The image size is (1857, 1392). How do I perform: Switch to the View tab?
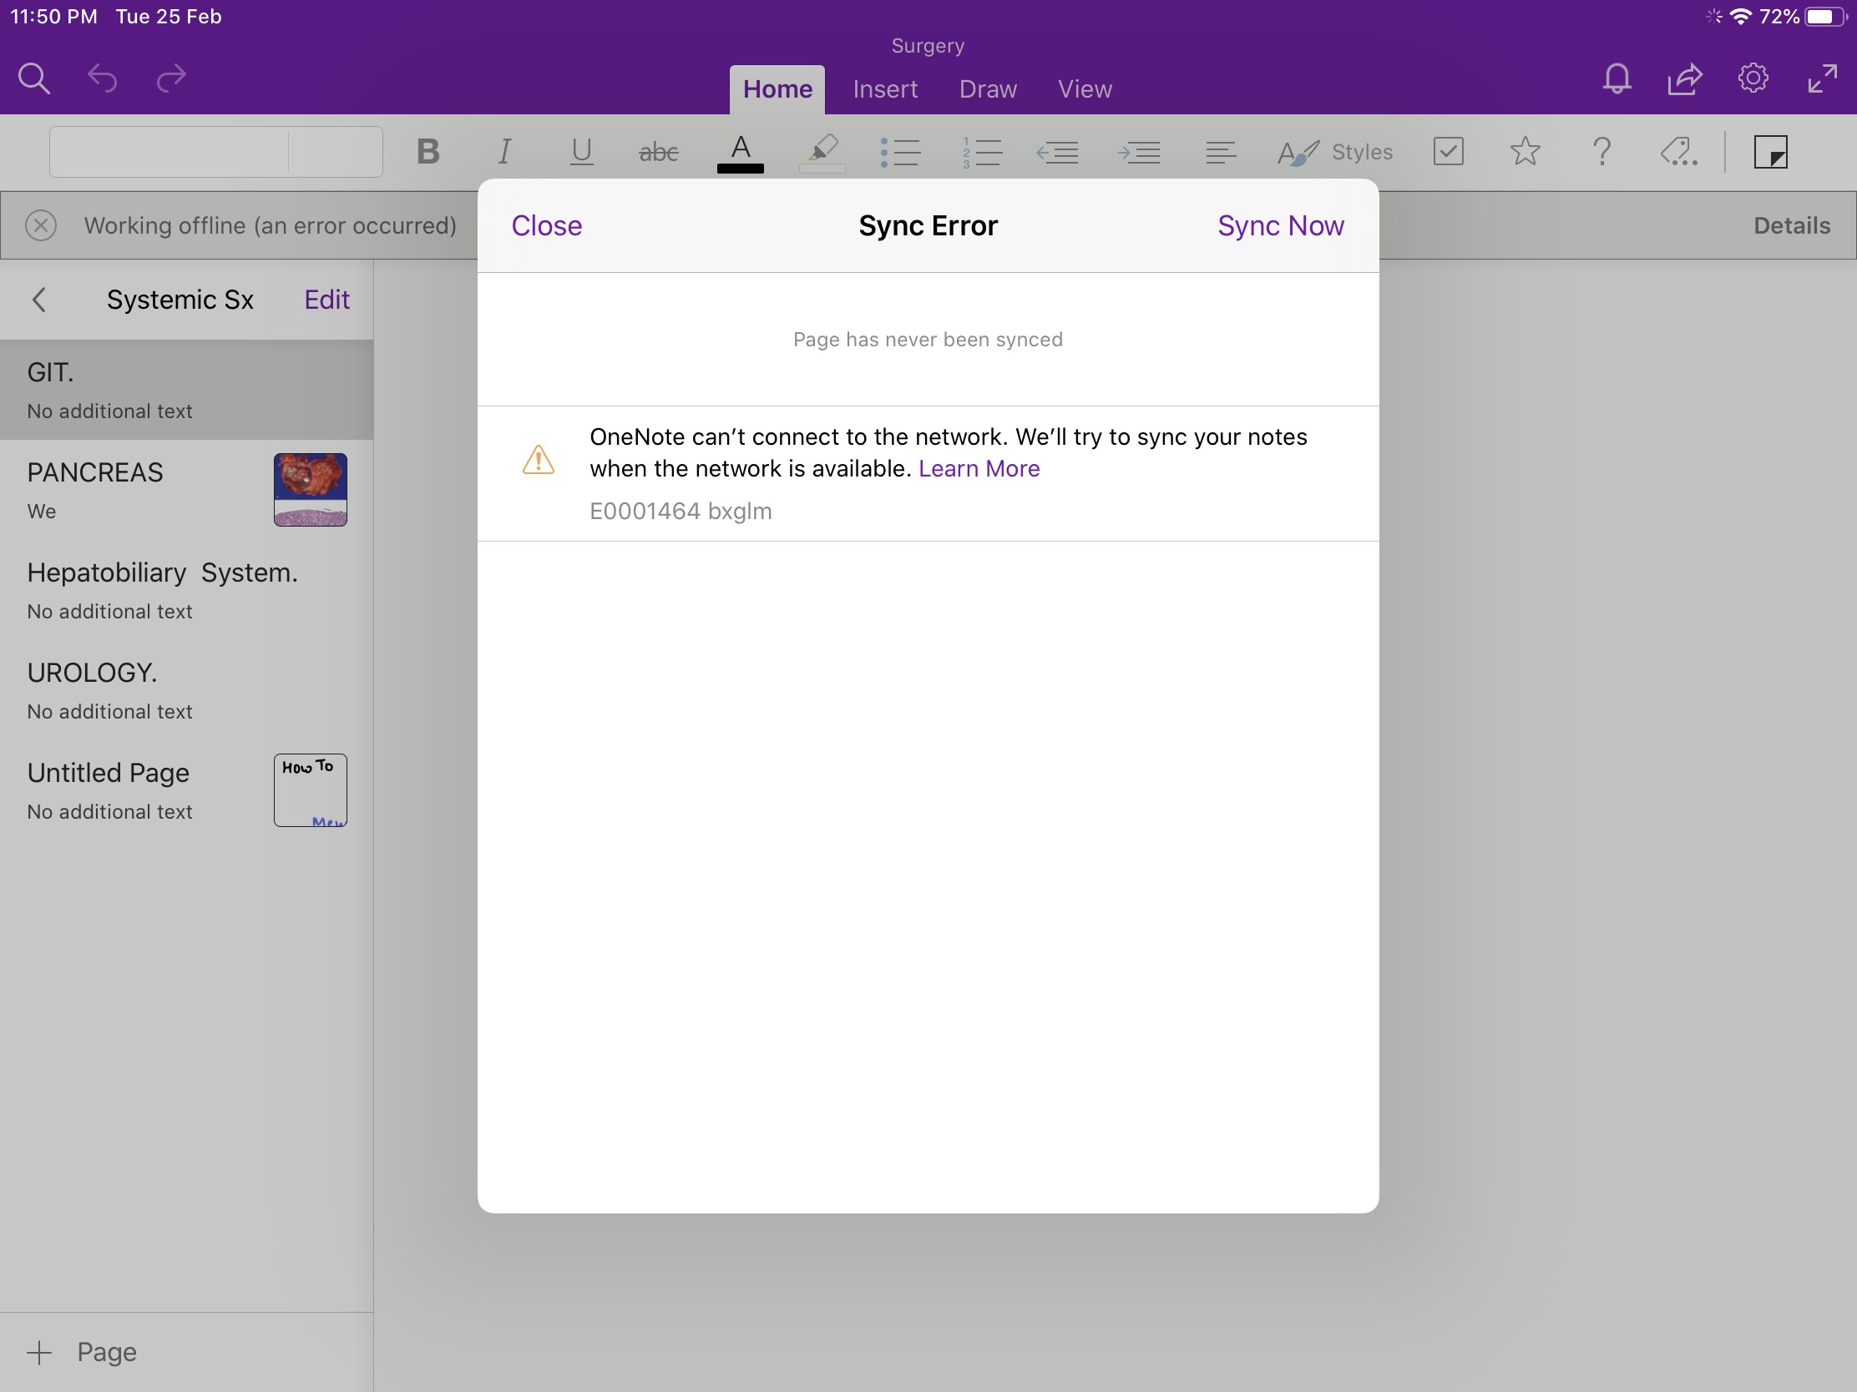1085,89
